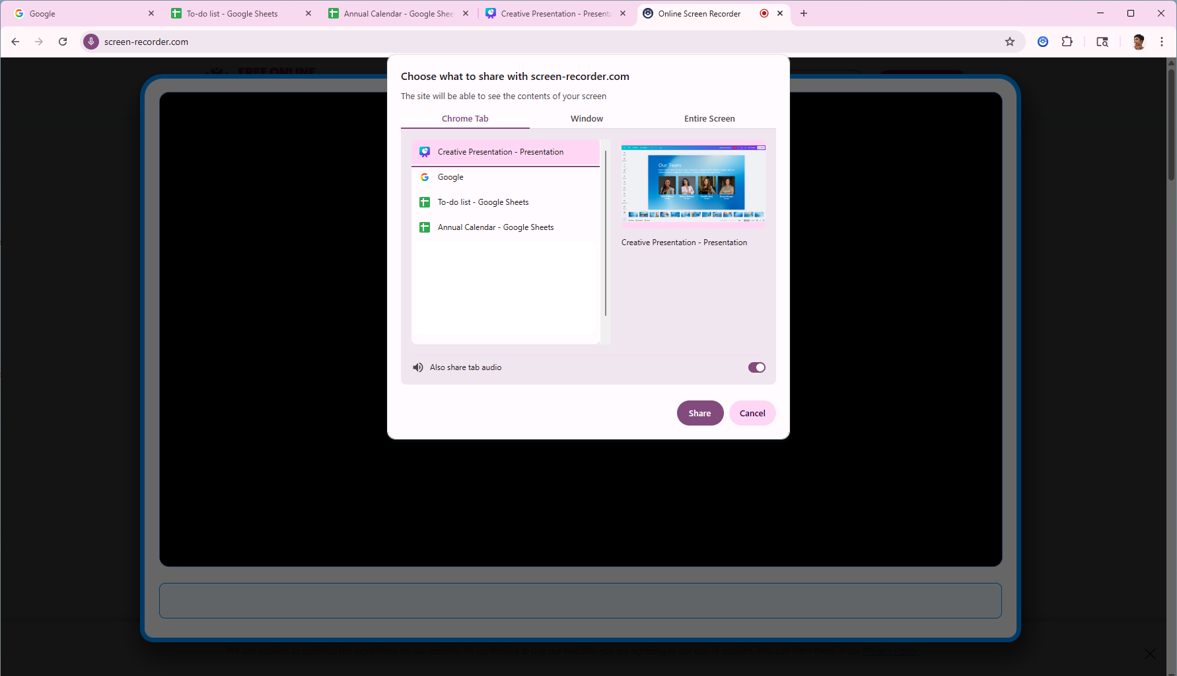
Task: Reload the page
Action: point(63,42)
